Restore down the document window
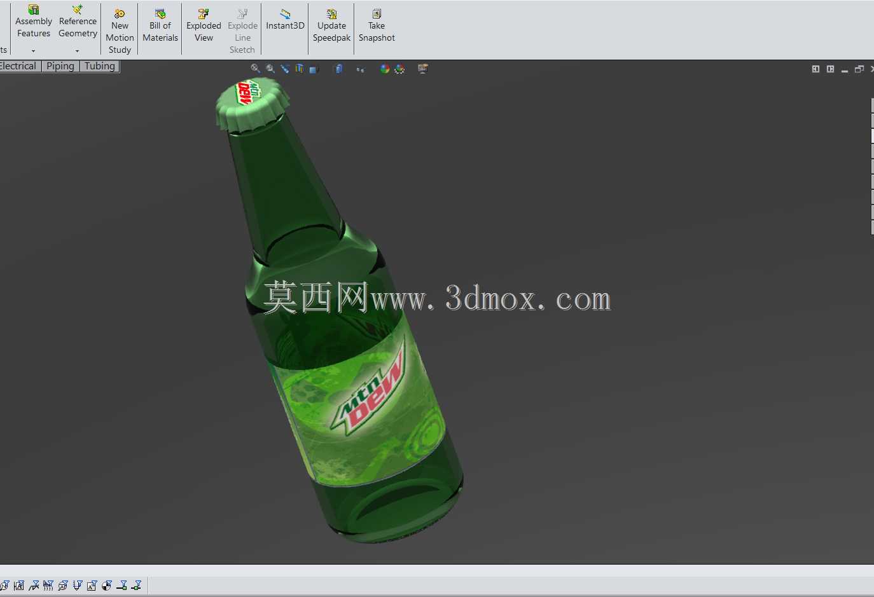 [859, 69]
